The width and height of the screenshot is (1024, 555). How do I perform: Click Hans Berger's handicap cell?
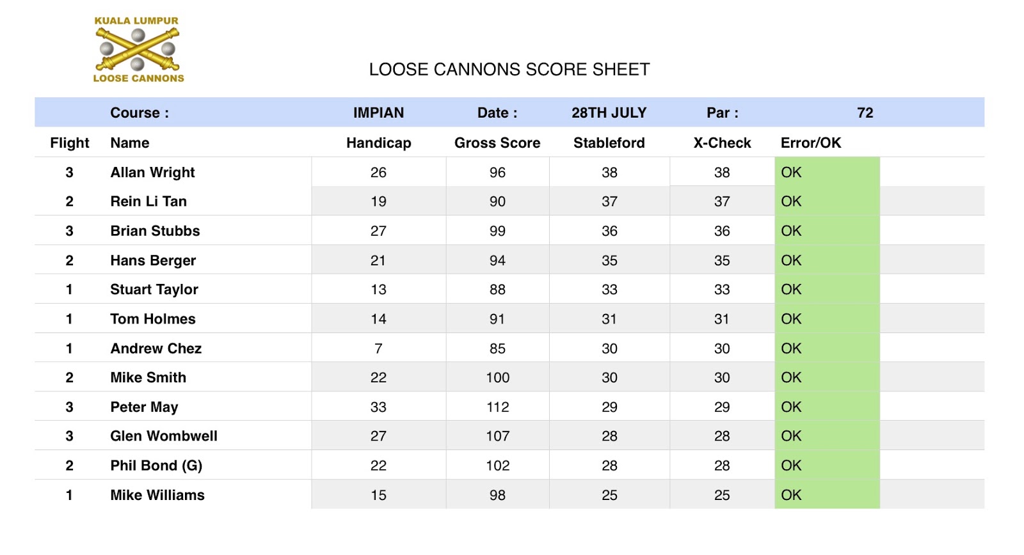[x=378, y=260]
